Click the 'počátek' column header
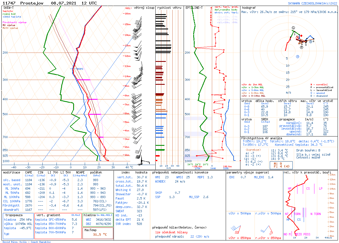Viewport: 339px width, 243px height. pyautogui.click(x=96, y=172)
